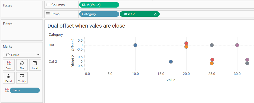Select the Cat 2 row header

[x=53, y=62]
